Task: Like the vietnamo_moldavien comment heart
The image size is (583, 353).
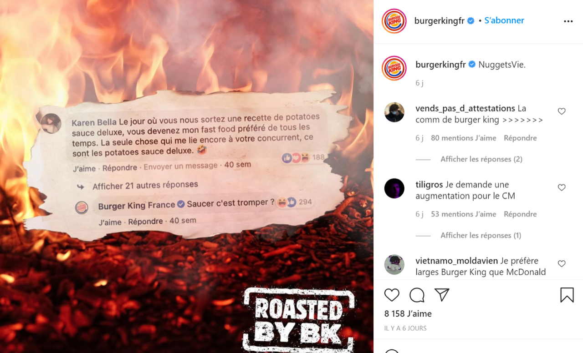Action: tap(562, 264)
